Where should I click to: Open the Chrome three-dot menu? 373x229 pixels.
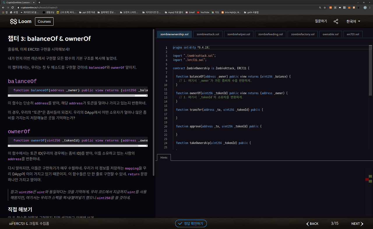pyautogui.click(x=370, y=7)
